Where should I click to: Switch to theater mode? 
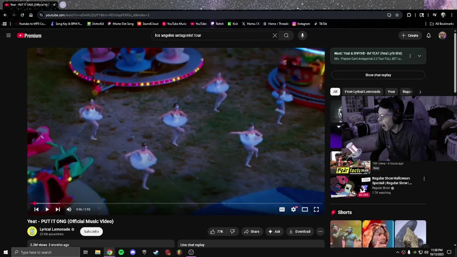click(x=305, y=210)
